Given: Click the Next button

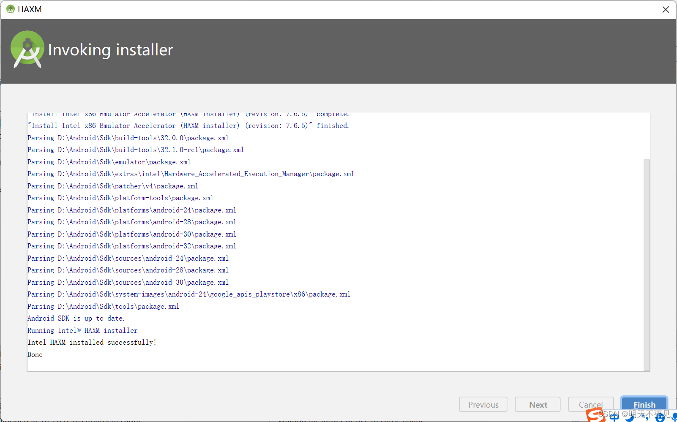Looking at the screenshot, I should (538, 404).
